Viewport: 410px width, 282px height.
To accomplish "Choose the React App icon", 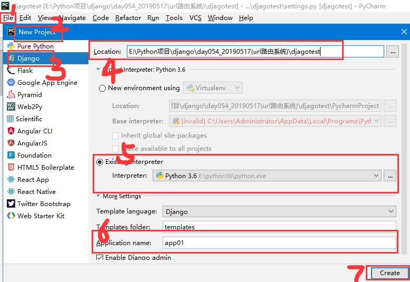I will pyautogui.click(x=11, y=179).
